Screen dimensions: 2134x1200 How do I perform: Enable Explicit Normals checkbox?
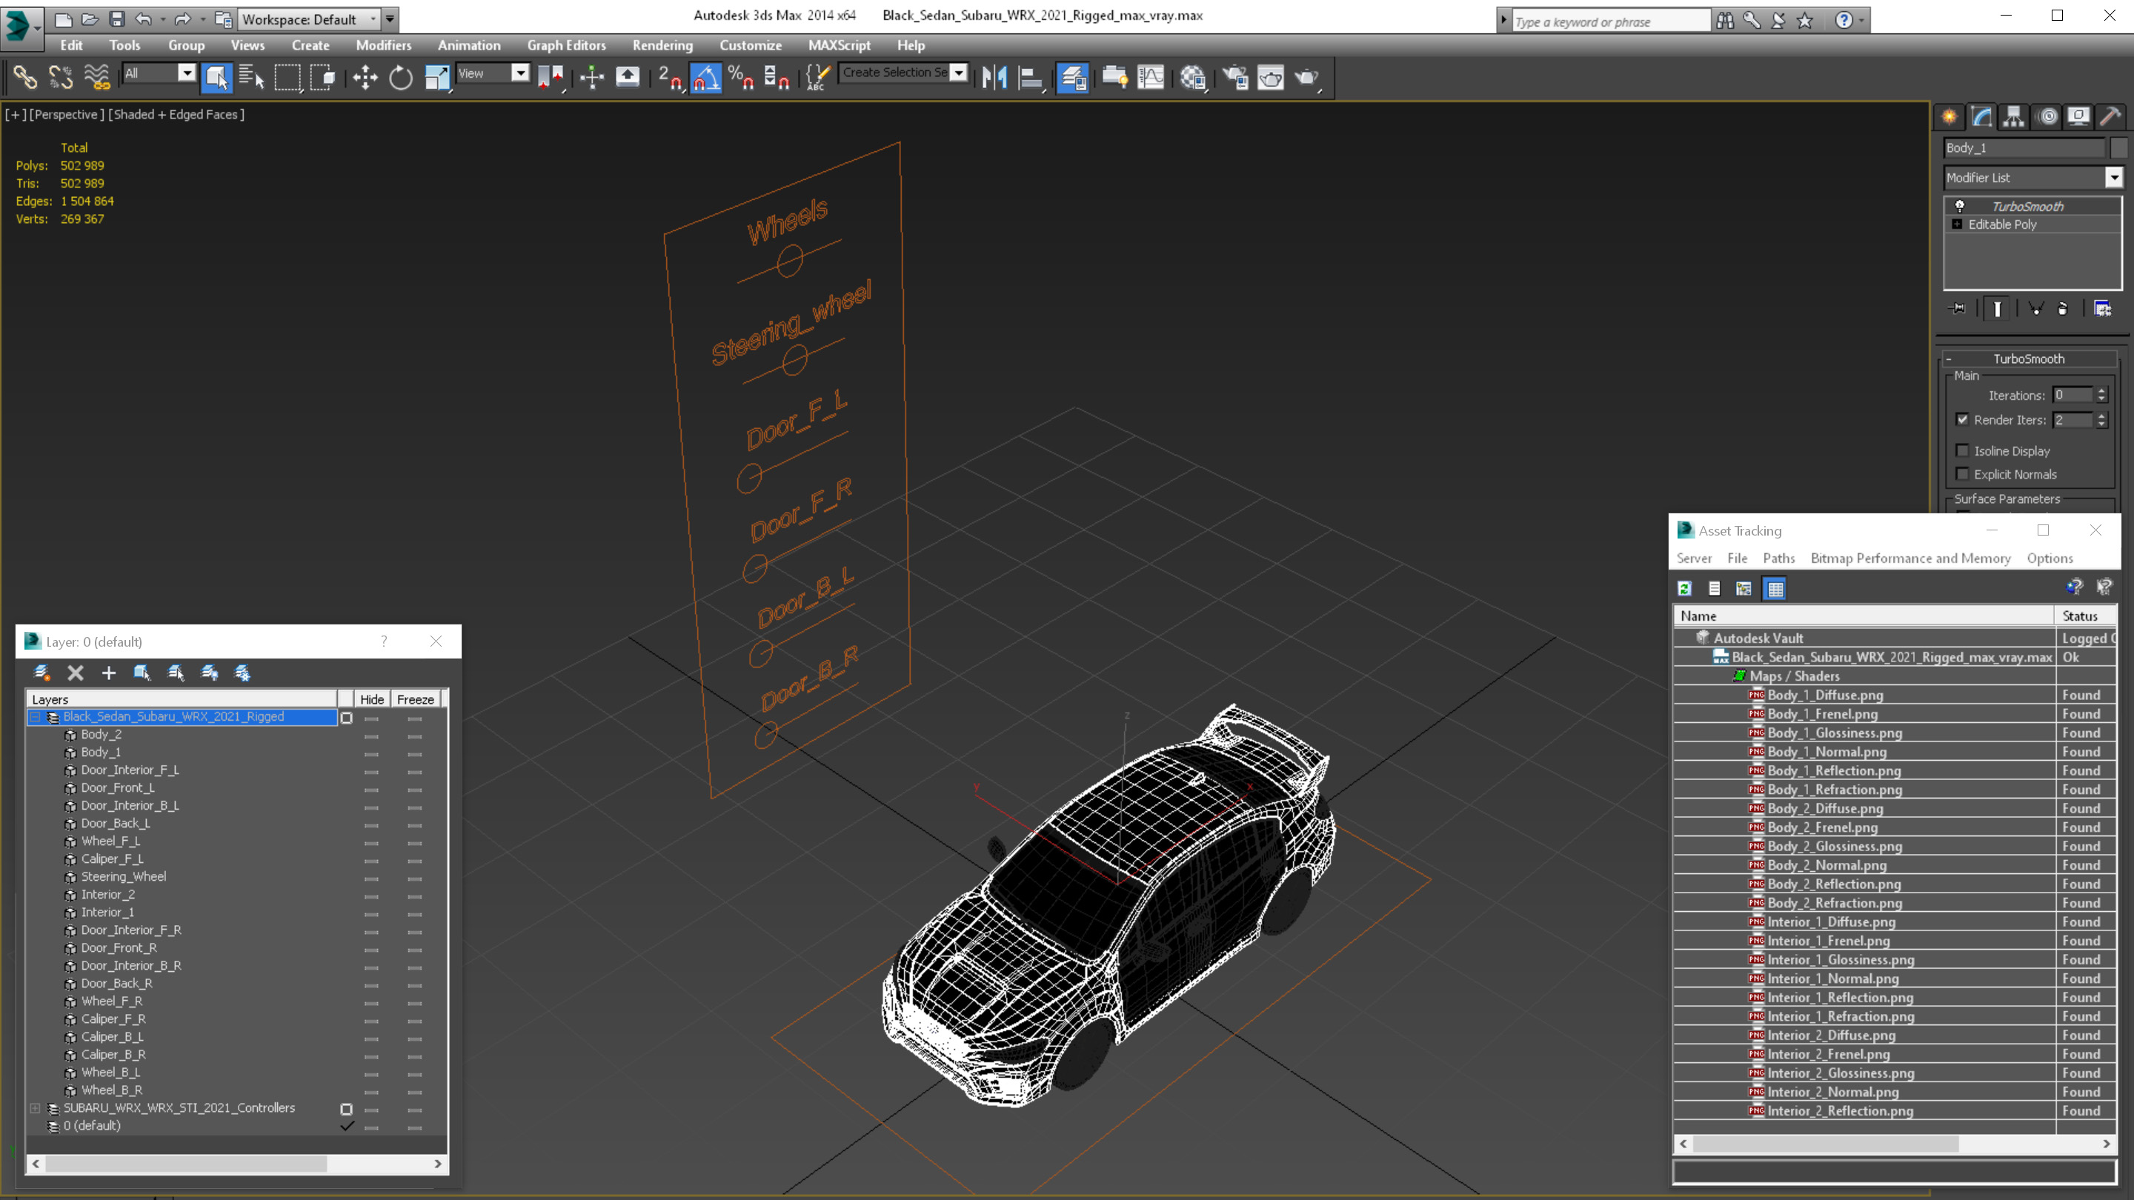tap(1961, 474)
